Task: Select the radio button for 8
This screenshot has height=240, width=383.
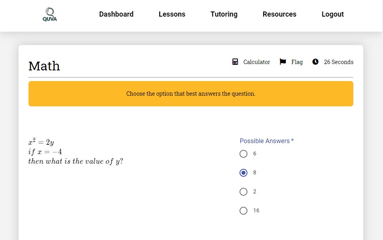Action: [x=243, y=173]
